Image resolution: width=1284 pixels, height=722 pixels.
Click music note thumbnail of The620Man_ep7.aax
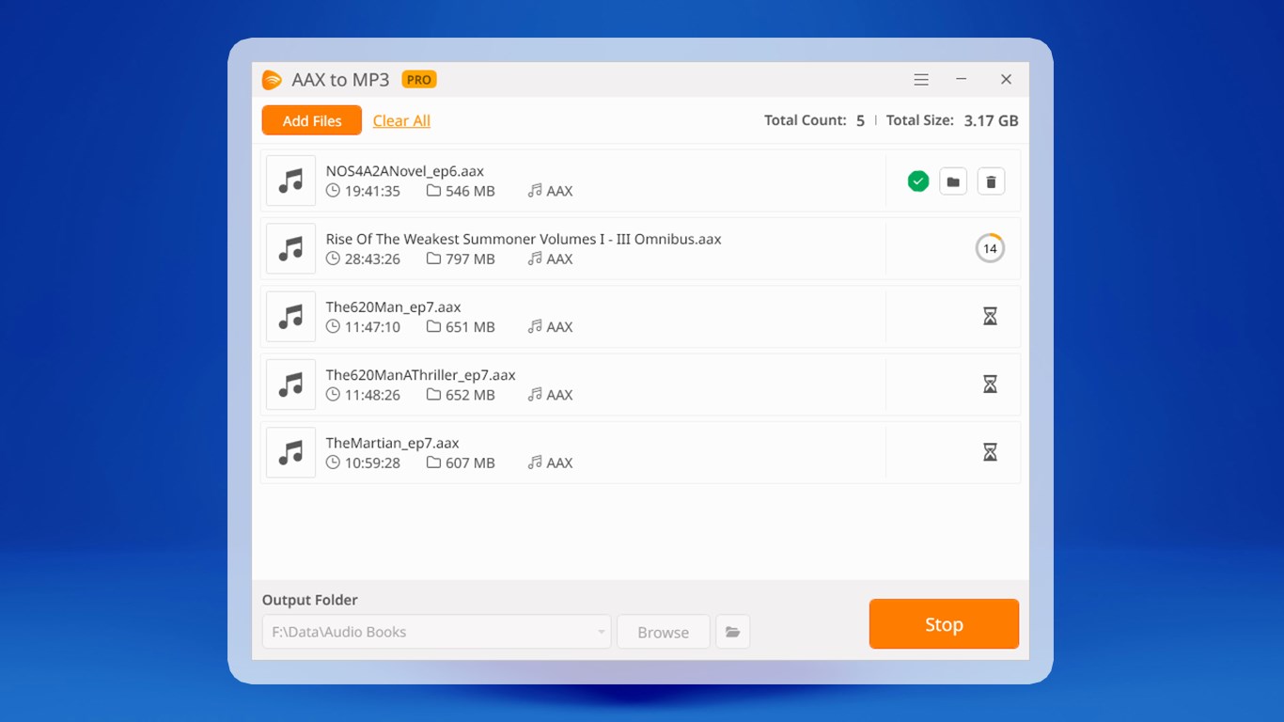pos(290,317)
